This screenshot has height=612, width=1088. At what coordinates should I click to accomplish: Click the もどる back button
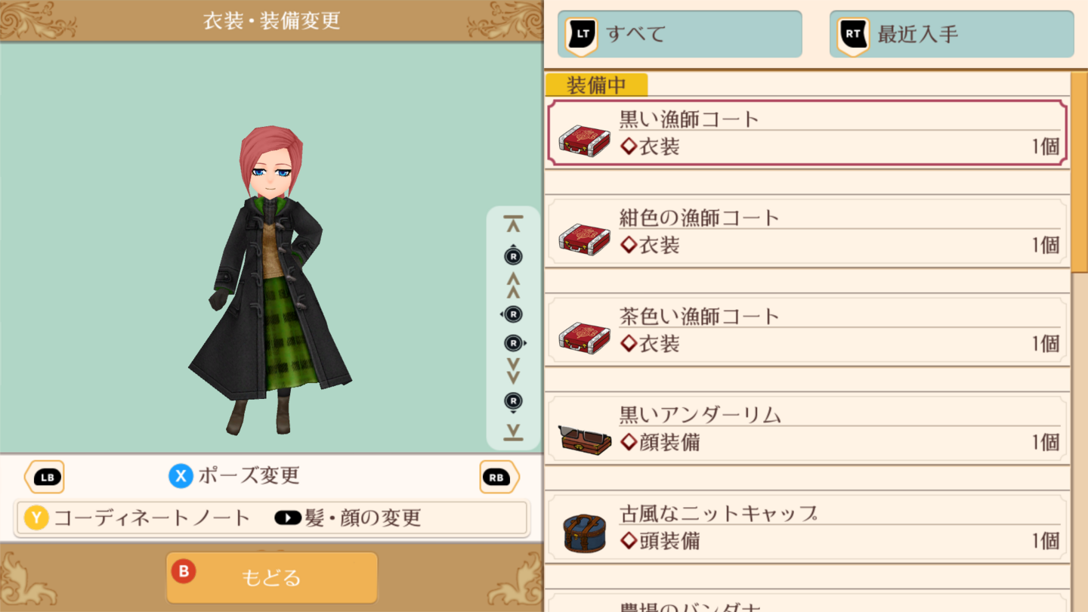pyautogui.click(x=272, y=578)
